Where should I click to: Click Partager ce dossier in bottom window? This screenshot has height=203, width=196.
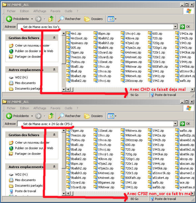[x=25, y=154]
